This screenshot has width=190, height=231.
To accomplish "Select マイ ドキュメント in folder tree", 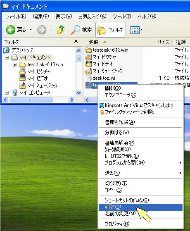I will [x=35, y=57].
